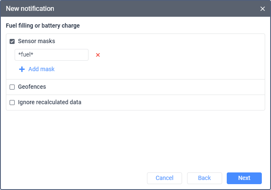
Task: Close the New notification dialog
Action: (262, 9)
